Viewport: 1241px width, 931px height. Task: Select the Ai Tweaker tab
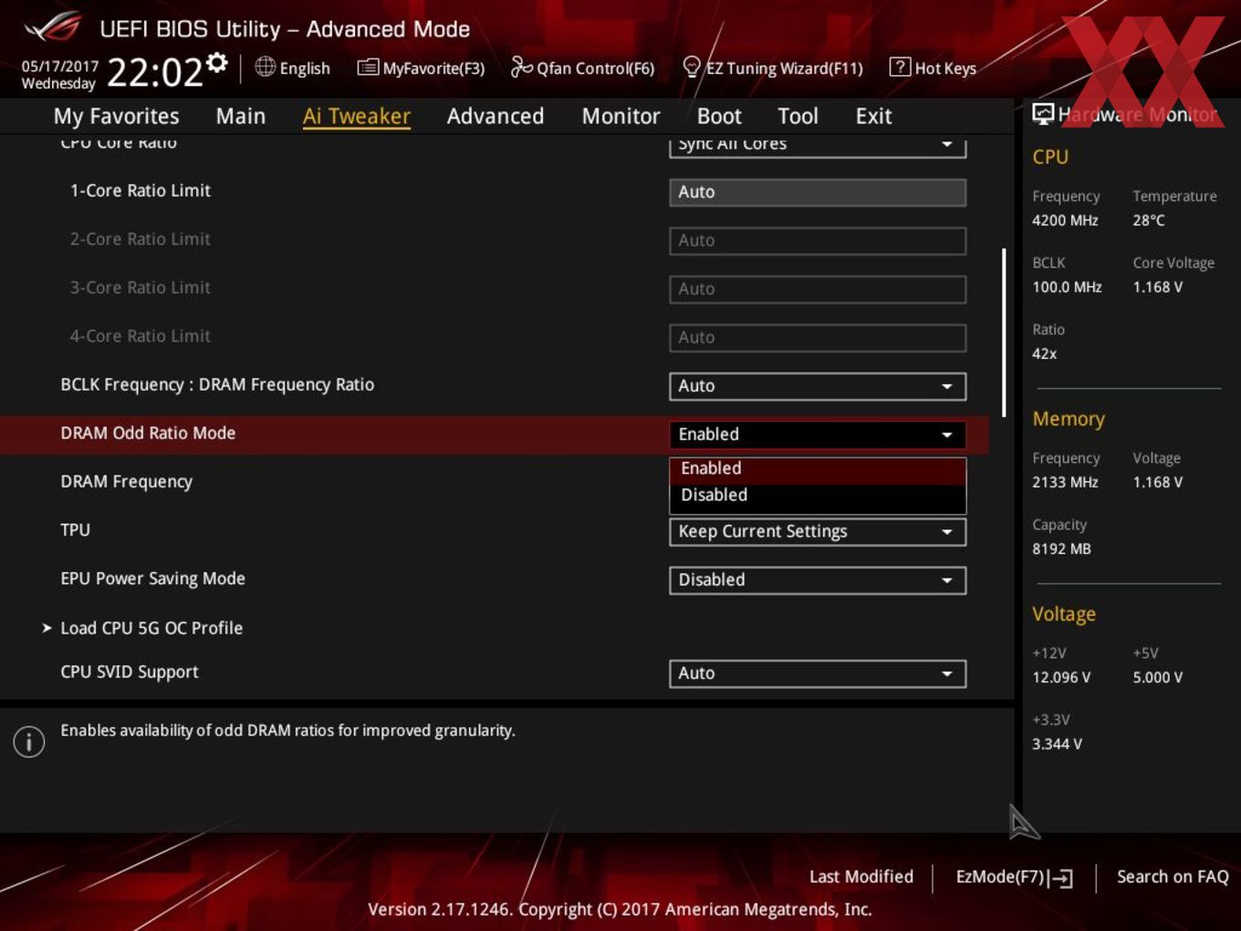[357, 116]
